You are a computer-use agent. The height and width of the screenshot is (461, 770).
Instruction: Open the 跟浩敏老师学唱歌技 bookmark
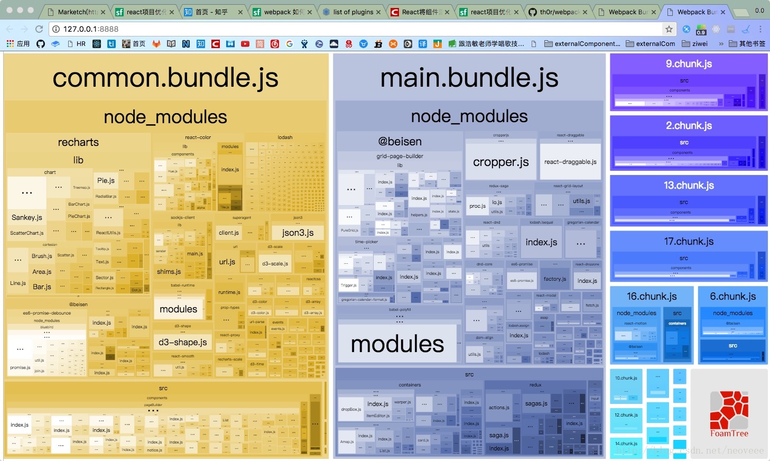point(486,44)
